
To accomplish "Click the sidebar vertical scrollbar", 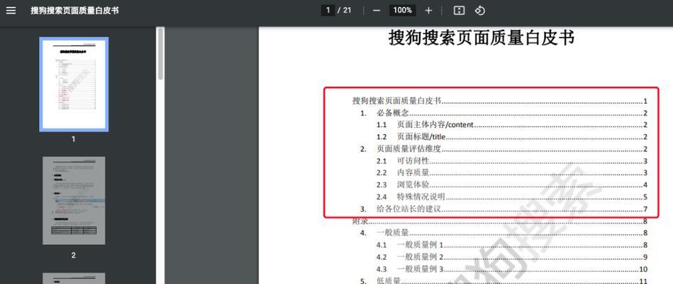I will 160,54.
